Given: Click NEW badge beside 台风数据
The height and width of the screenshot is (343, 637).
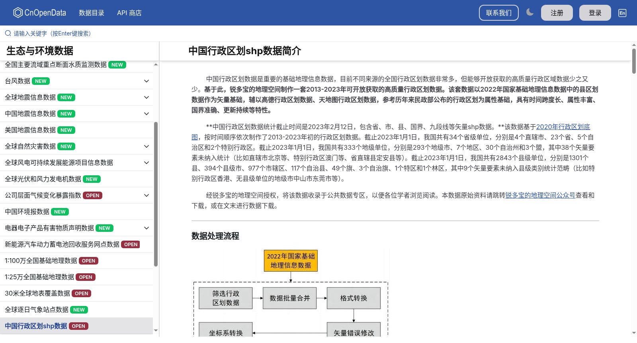Looking at the screenshot, I should [x=41, y=81].
